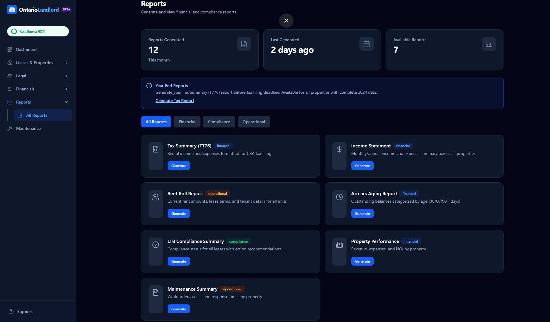Switch to the Compliance filter tab
550x322 pixels.
tap(219, 122)
